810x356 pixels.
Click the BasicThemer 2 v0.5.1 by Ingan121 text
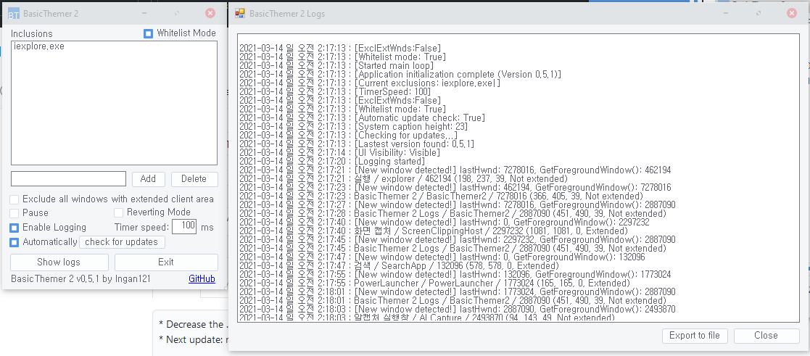(x=80, y=279)
